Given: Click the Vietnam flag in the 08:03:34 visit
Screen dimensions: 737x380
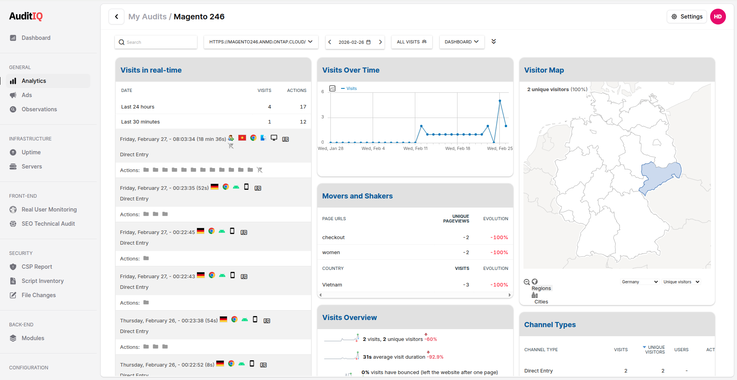Looking at the screenshot, I should pyautogui.click(x=242, y=138).
